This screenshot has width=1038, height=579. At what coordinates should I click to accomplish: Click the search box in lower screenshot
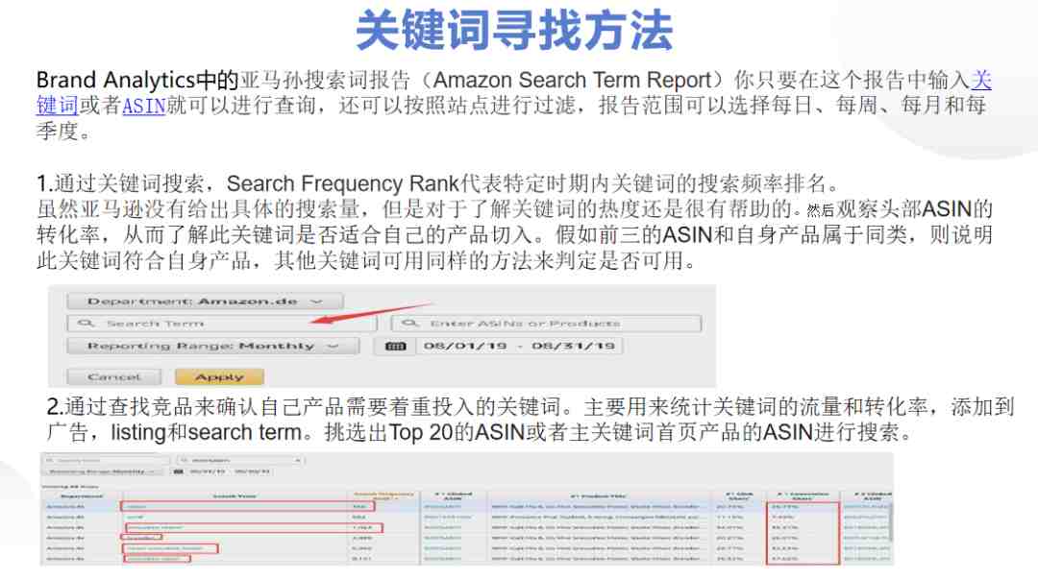[x=108, y=460]
